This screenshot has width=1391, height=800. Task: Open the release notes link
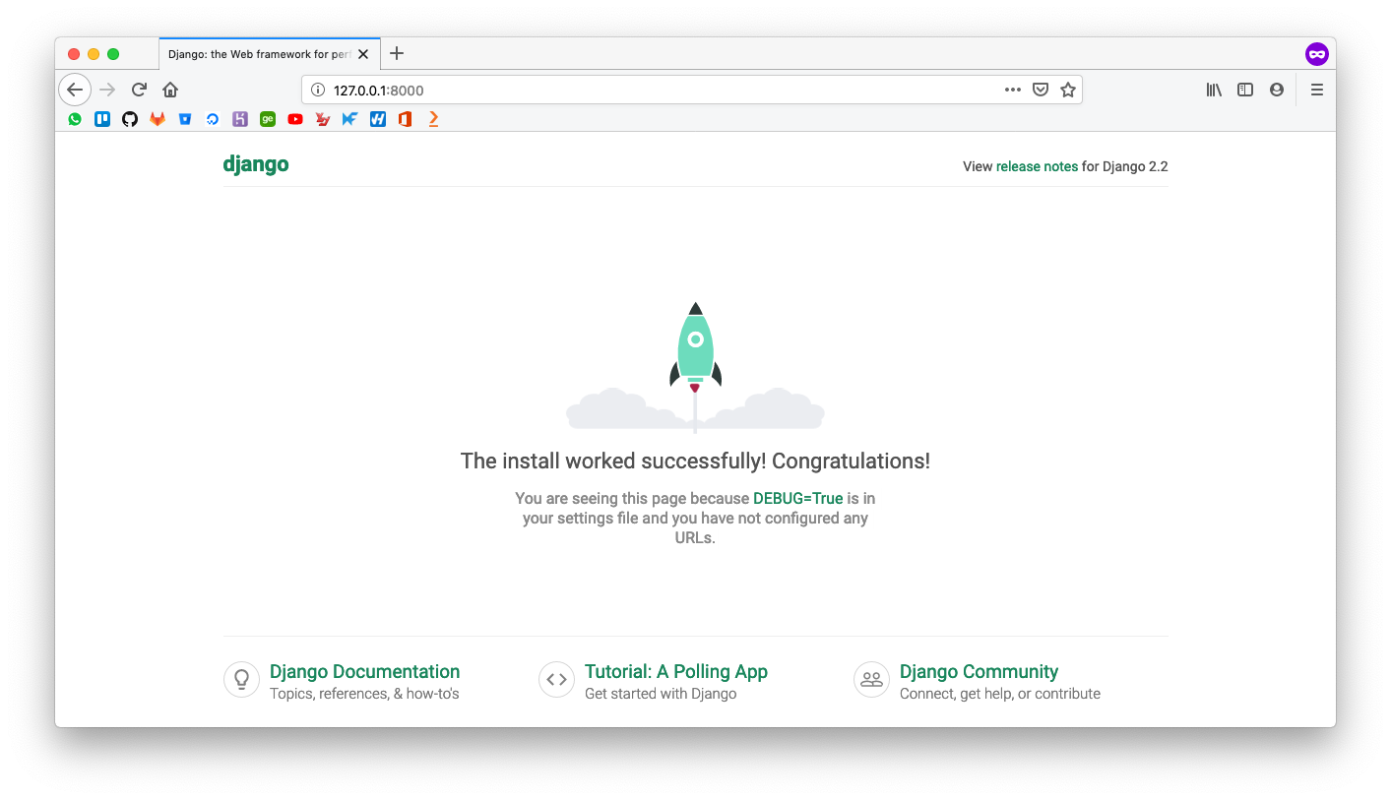click(x=1037, y=166)
